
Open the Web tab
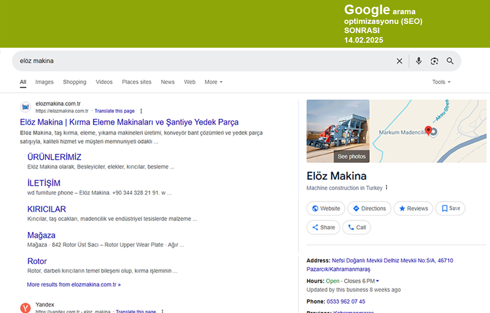(189, 82)
